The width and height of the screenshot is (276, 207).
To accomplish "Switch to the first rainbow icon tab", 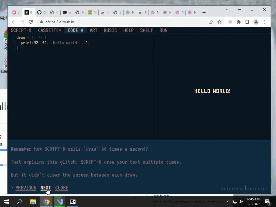I will click(x=105, y=12).
